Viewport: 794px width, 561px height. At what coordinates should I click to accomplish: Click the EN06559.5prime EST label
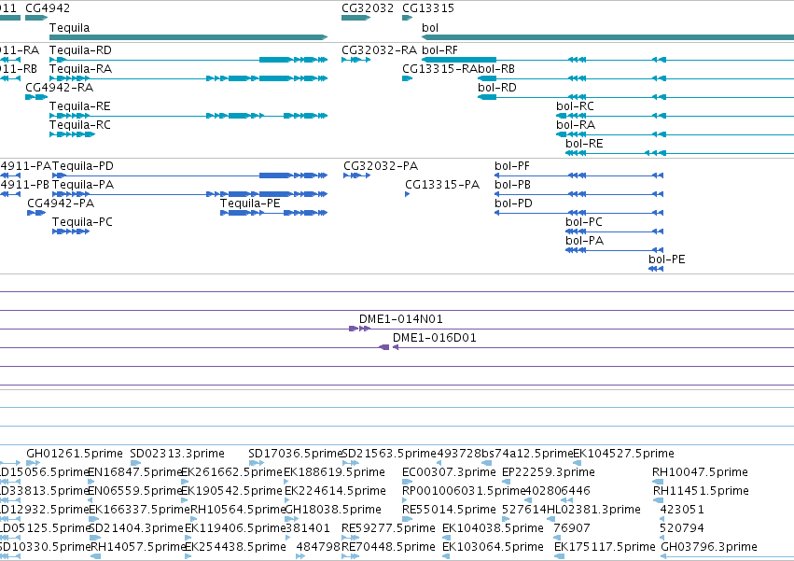coord(134,491)
